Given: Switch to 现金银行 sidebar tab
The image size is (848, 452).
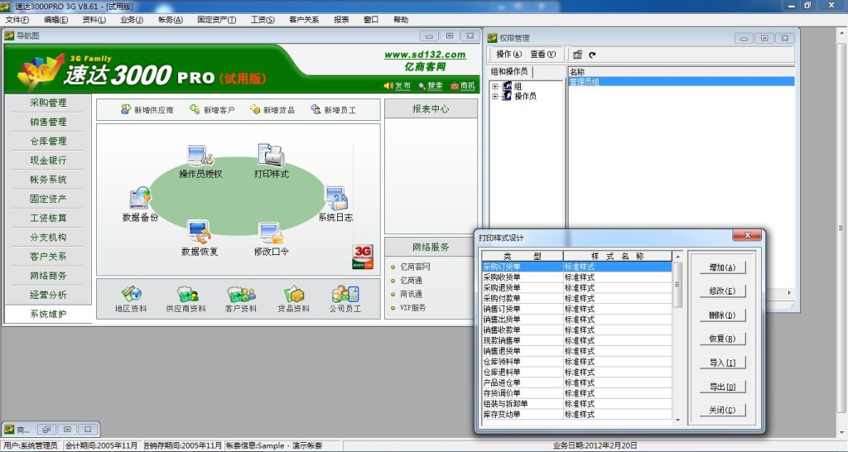Looking at the screenshot, I should coord(47,160).
